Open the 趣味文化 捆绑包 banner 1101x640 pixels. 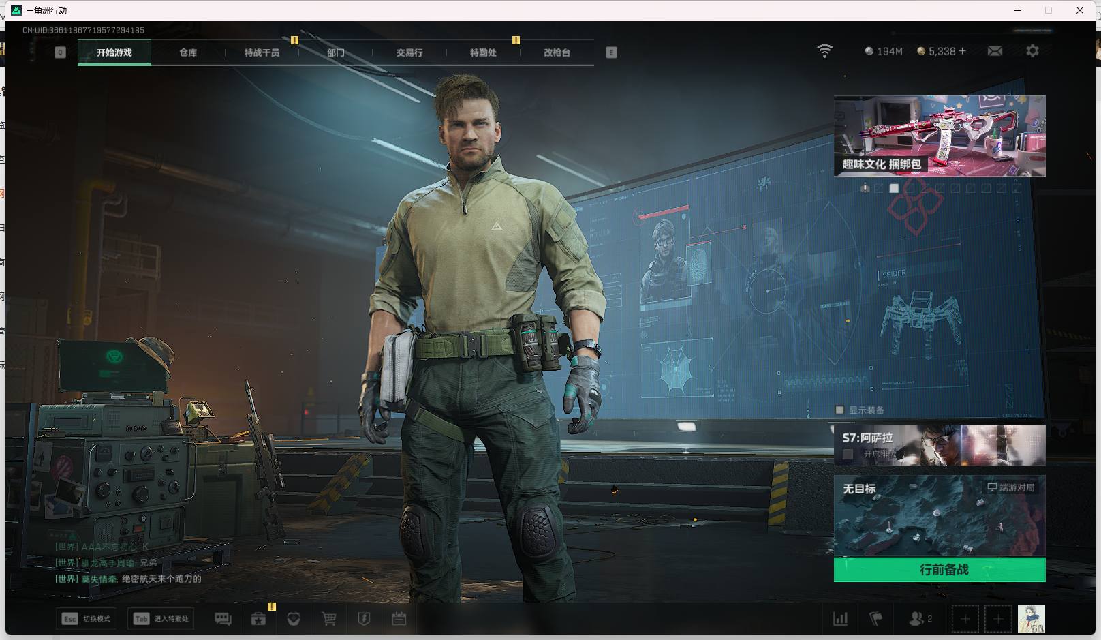point(940,136)
